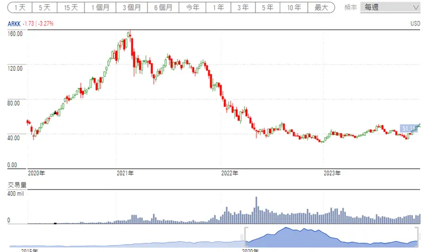
Task: Click the tallest volume bar in 2022
Action: point(256,210)
